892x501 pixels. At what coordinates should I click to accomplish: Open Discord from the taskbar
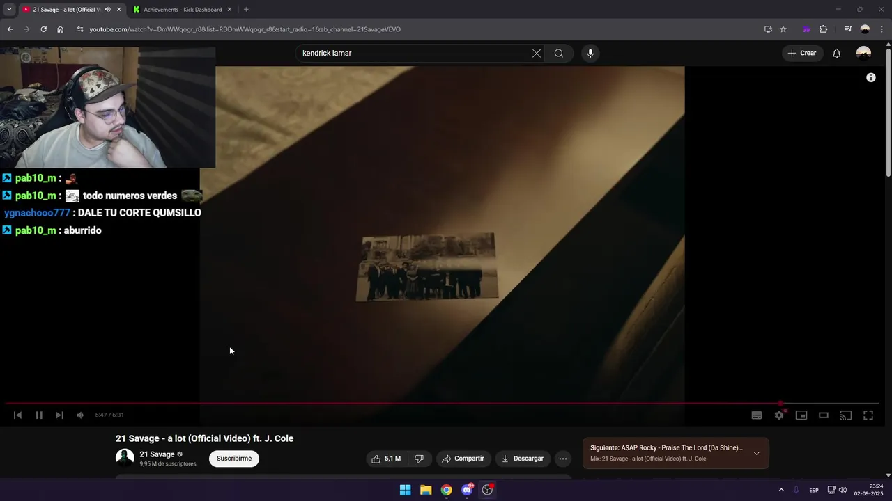click(x=467, y=490)
